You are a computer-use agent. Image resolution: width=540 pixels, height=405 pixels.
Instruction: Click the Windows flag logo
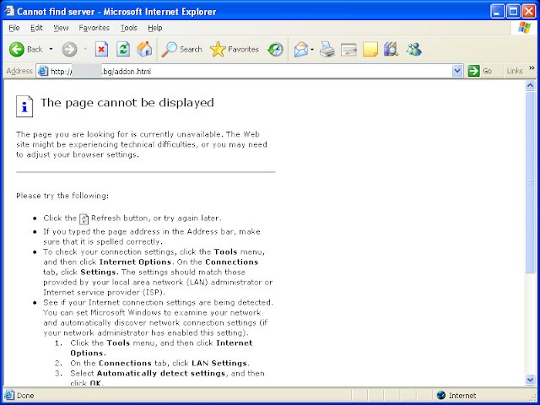tap(525, 28)
